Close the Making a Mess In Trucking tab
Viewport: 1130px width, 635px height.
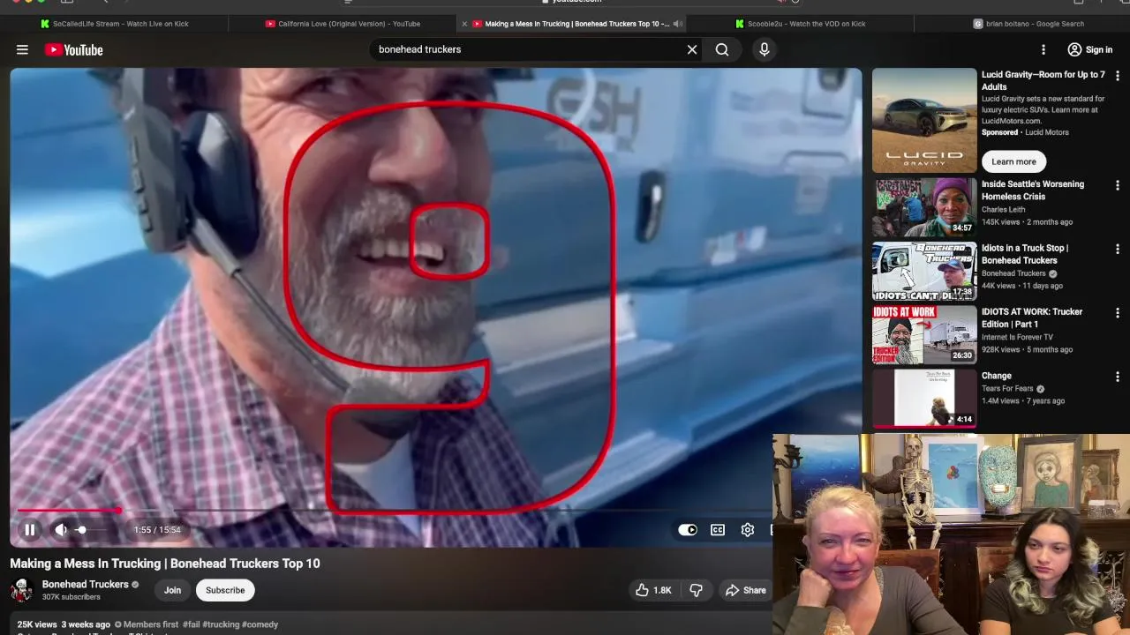coord(464,24)
